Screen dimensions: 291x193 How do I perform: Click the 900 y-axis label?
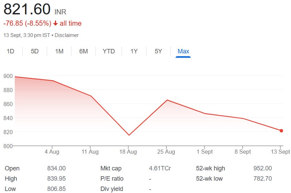click(x=8, y=76)
